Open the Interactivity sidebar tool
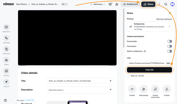Viewport: 177px width, 104px height. click(x=6, y=49)
